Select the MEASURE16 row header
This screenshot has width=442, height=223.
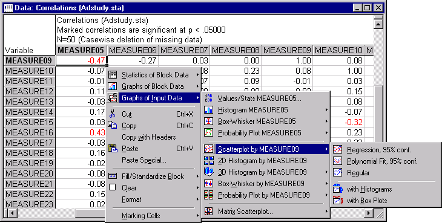pyautogui.click(x=29, y=132)
